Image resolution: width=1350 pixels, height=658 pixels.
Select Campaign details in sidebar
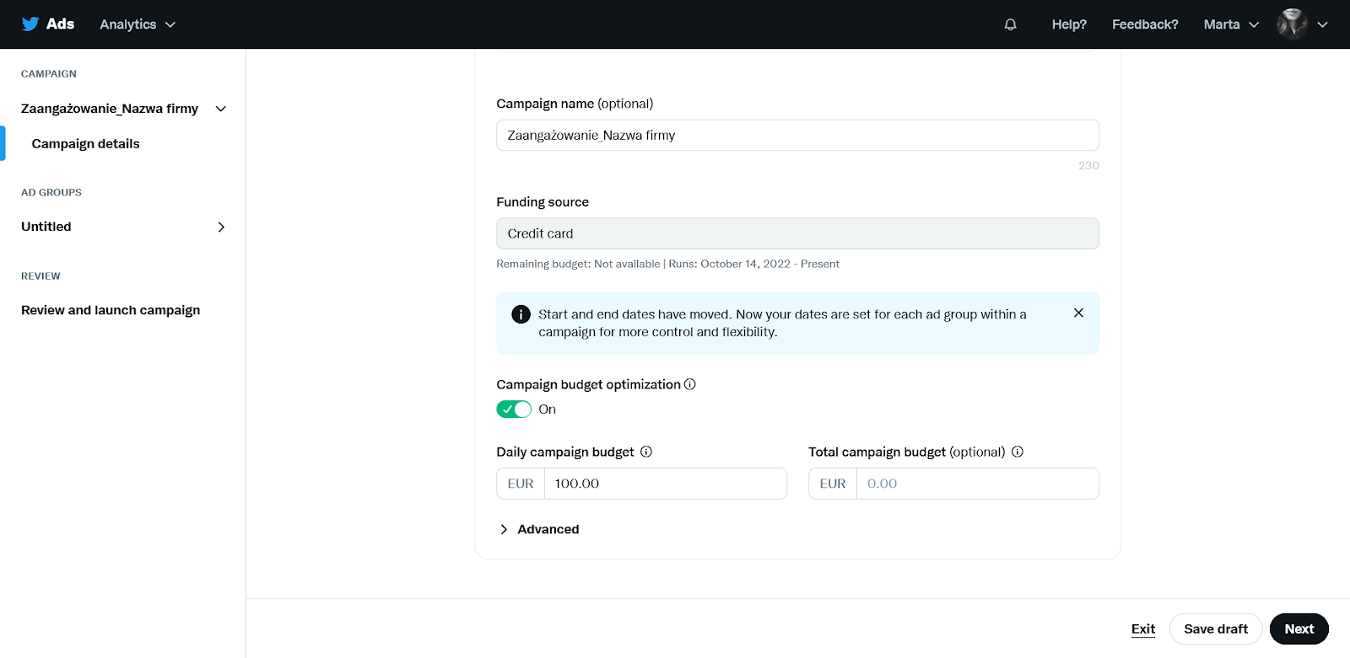tap(85, 144)
